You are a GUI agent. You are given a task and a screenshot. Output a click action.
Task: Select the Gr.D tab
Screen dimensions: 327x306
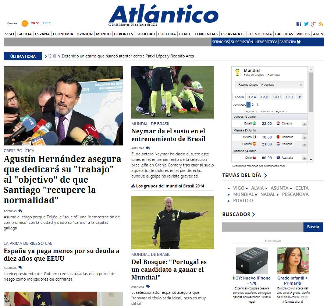point(289,97)
